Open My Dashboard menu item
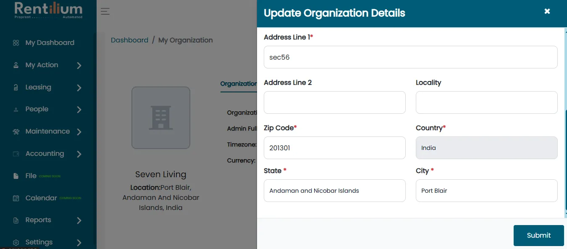This screenshot has width=567, height=249. pos(50,43)
